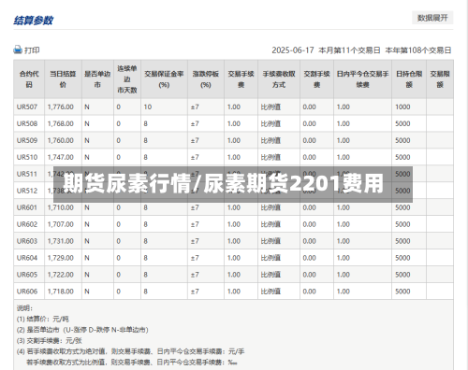Select contract code UR604
Viewport: 468px width, 370px height.
(x=27, y=258)
